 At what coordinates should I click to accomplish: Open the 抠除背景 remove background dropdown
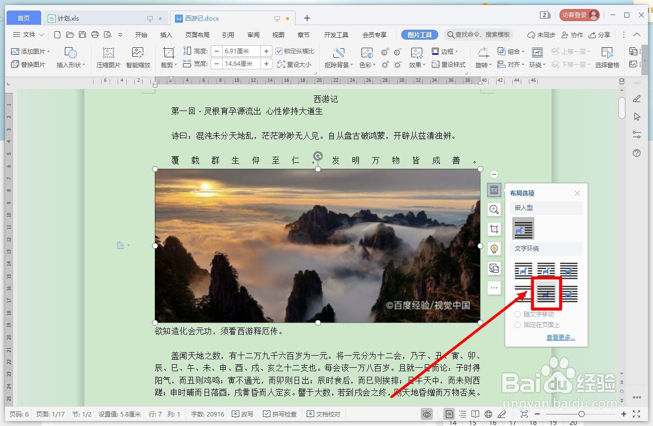click(x=339, y=65)
